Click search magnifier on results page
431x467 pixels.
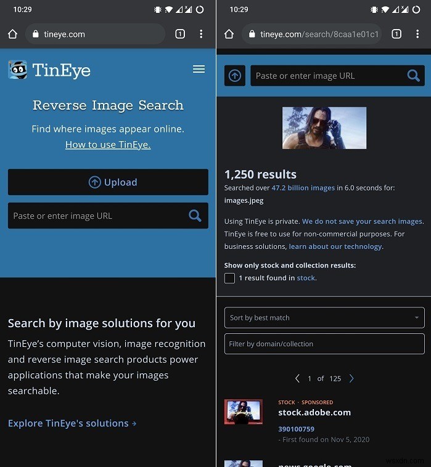click(x=413, y=76)
